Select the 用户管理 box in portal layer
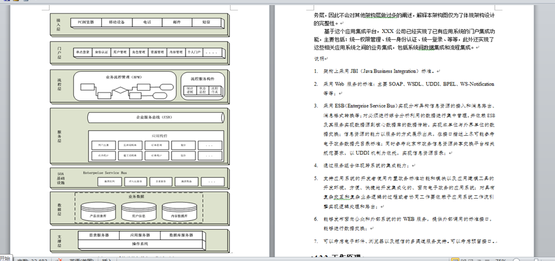 click(120, 53)
